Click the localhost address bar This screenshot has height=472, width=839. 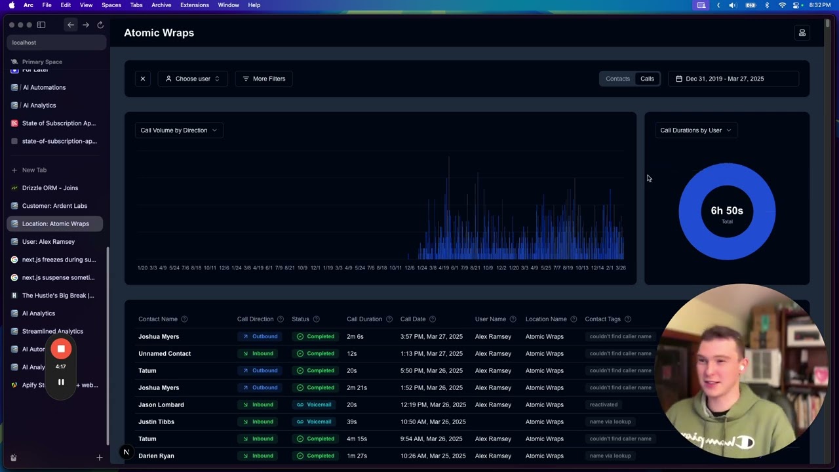pos(56,43)
